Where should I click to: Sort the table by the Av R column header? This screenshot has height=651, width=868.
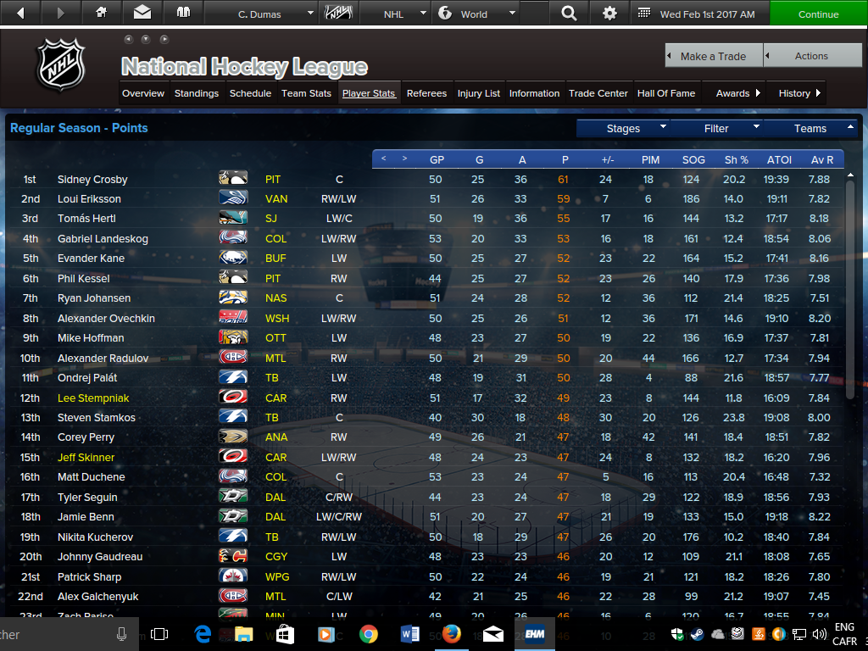click(822, 159)
